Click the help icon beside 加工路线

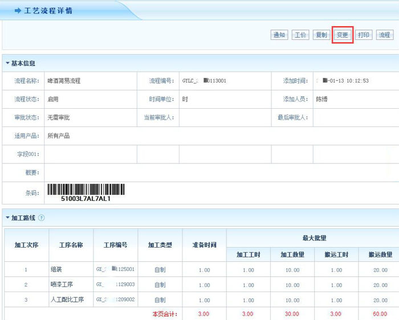coord(41,218)
